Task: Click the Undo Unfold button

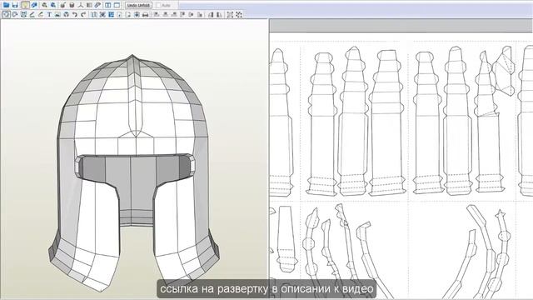Action: click(139, 5)
